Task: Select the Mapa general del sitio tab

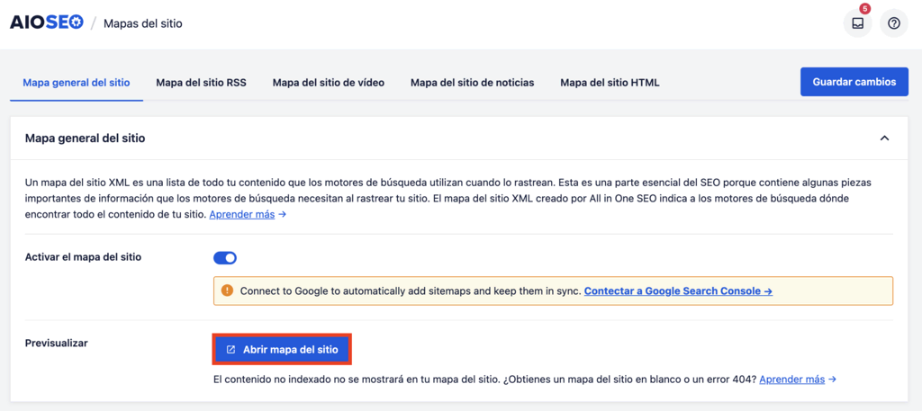Action: pos(77,83)
